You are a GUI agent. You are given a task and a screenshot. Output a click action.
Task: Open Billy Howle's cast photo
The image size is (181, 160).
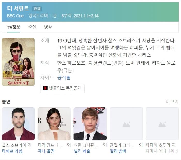click(x=90, y=124)
